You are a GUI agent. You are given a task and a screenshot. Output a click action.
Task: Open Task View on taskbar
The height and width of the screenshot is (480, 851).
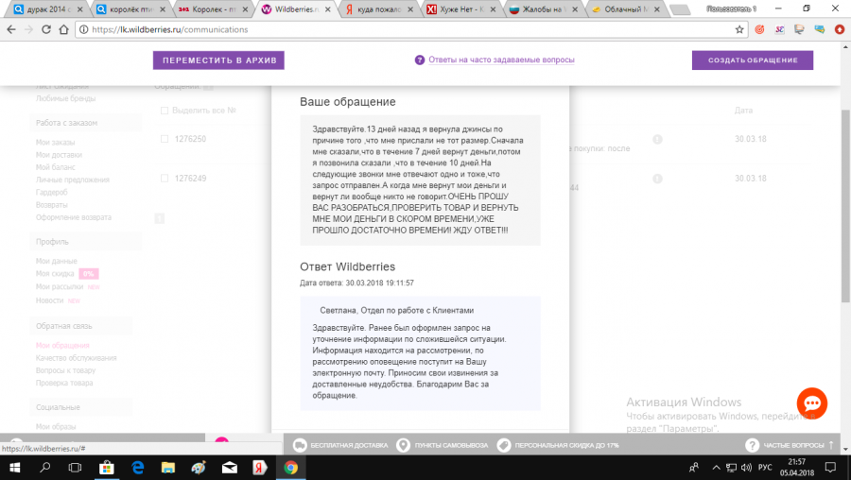pos(75,468)
